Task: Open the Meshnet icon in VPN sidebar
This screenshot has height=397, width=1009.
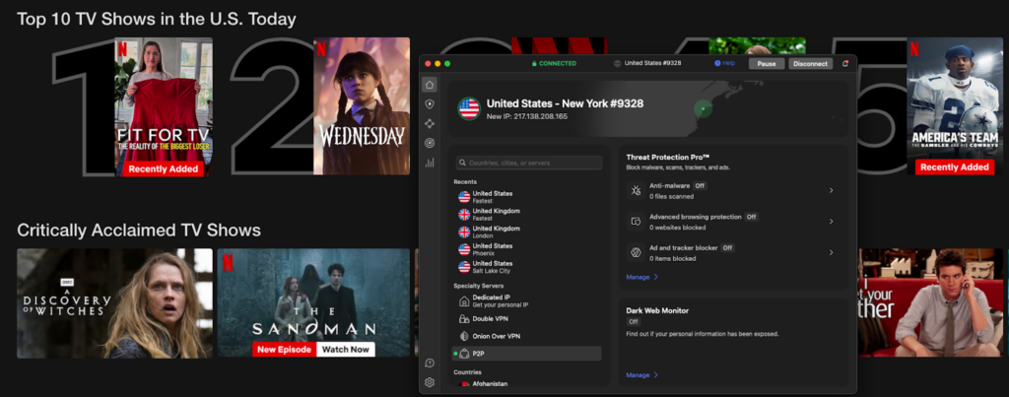Action: [430, 123]
